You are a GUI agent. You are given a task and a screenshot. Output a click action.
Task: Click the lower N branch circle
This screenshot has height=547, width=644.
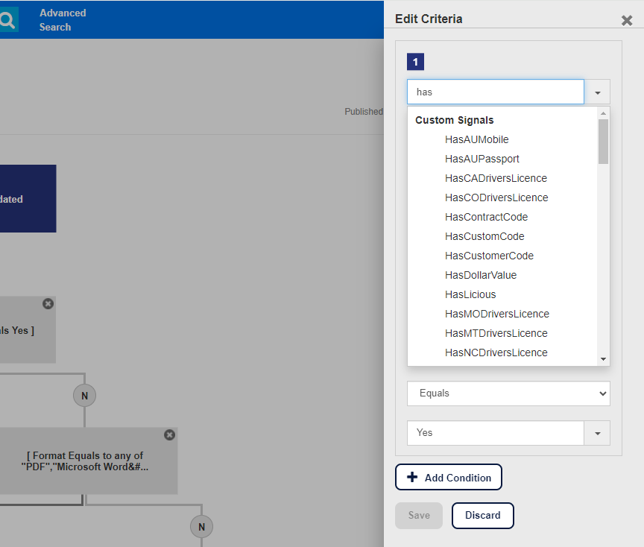[x=202, y=527]
